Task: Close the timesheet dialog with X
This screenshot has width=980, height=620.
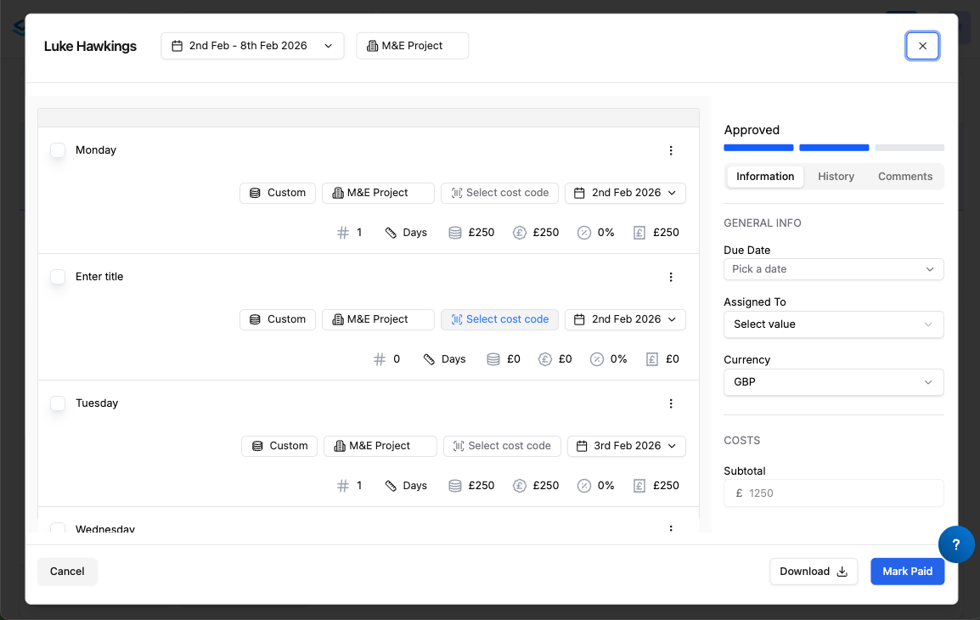Action: coord(922,46)
